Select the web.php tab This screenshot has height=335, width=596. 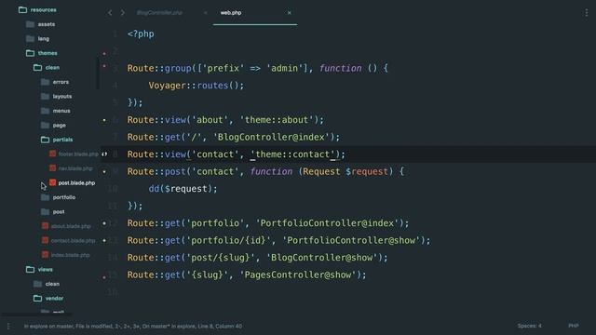231,13
